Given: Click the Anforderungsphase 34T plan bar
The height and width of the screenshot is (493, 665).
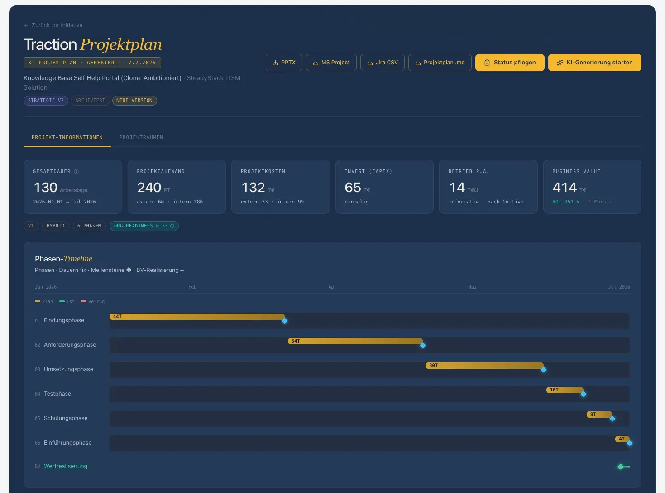Looking at the screenshot, I should pos(355,341).
